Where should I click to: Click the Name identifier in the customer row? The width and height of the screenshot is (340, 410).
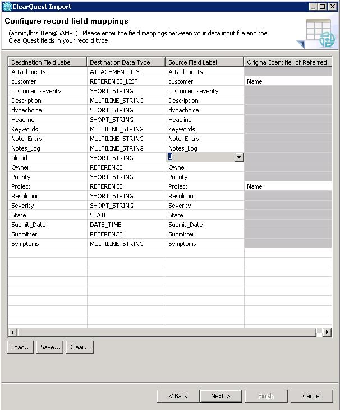click(288, 81)
